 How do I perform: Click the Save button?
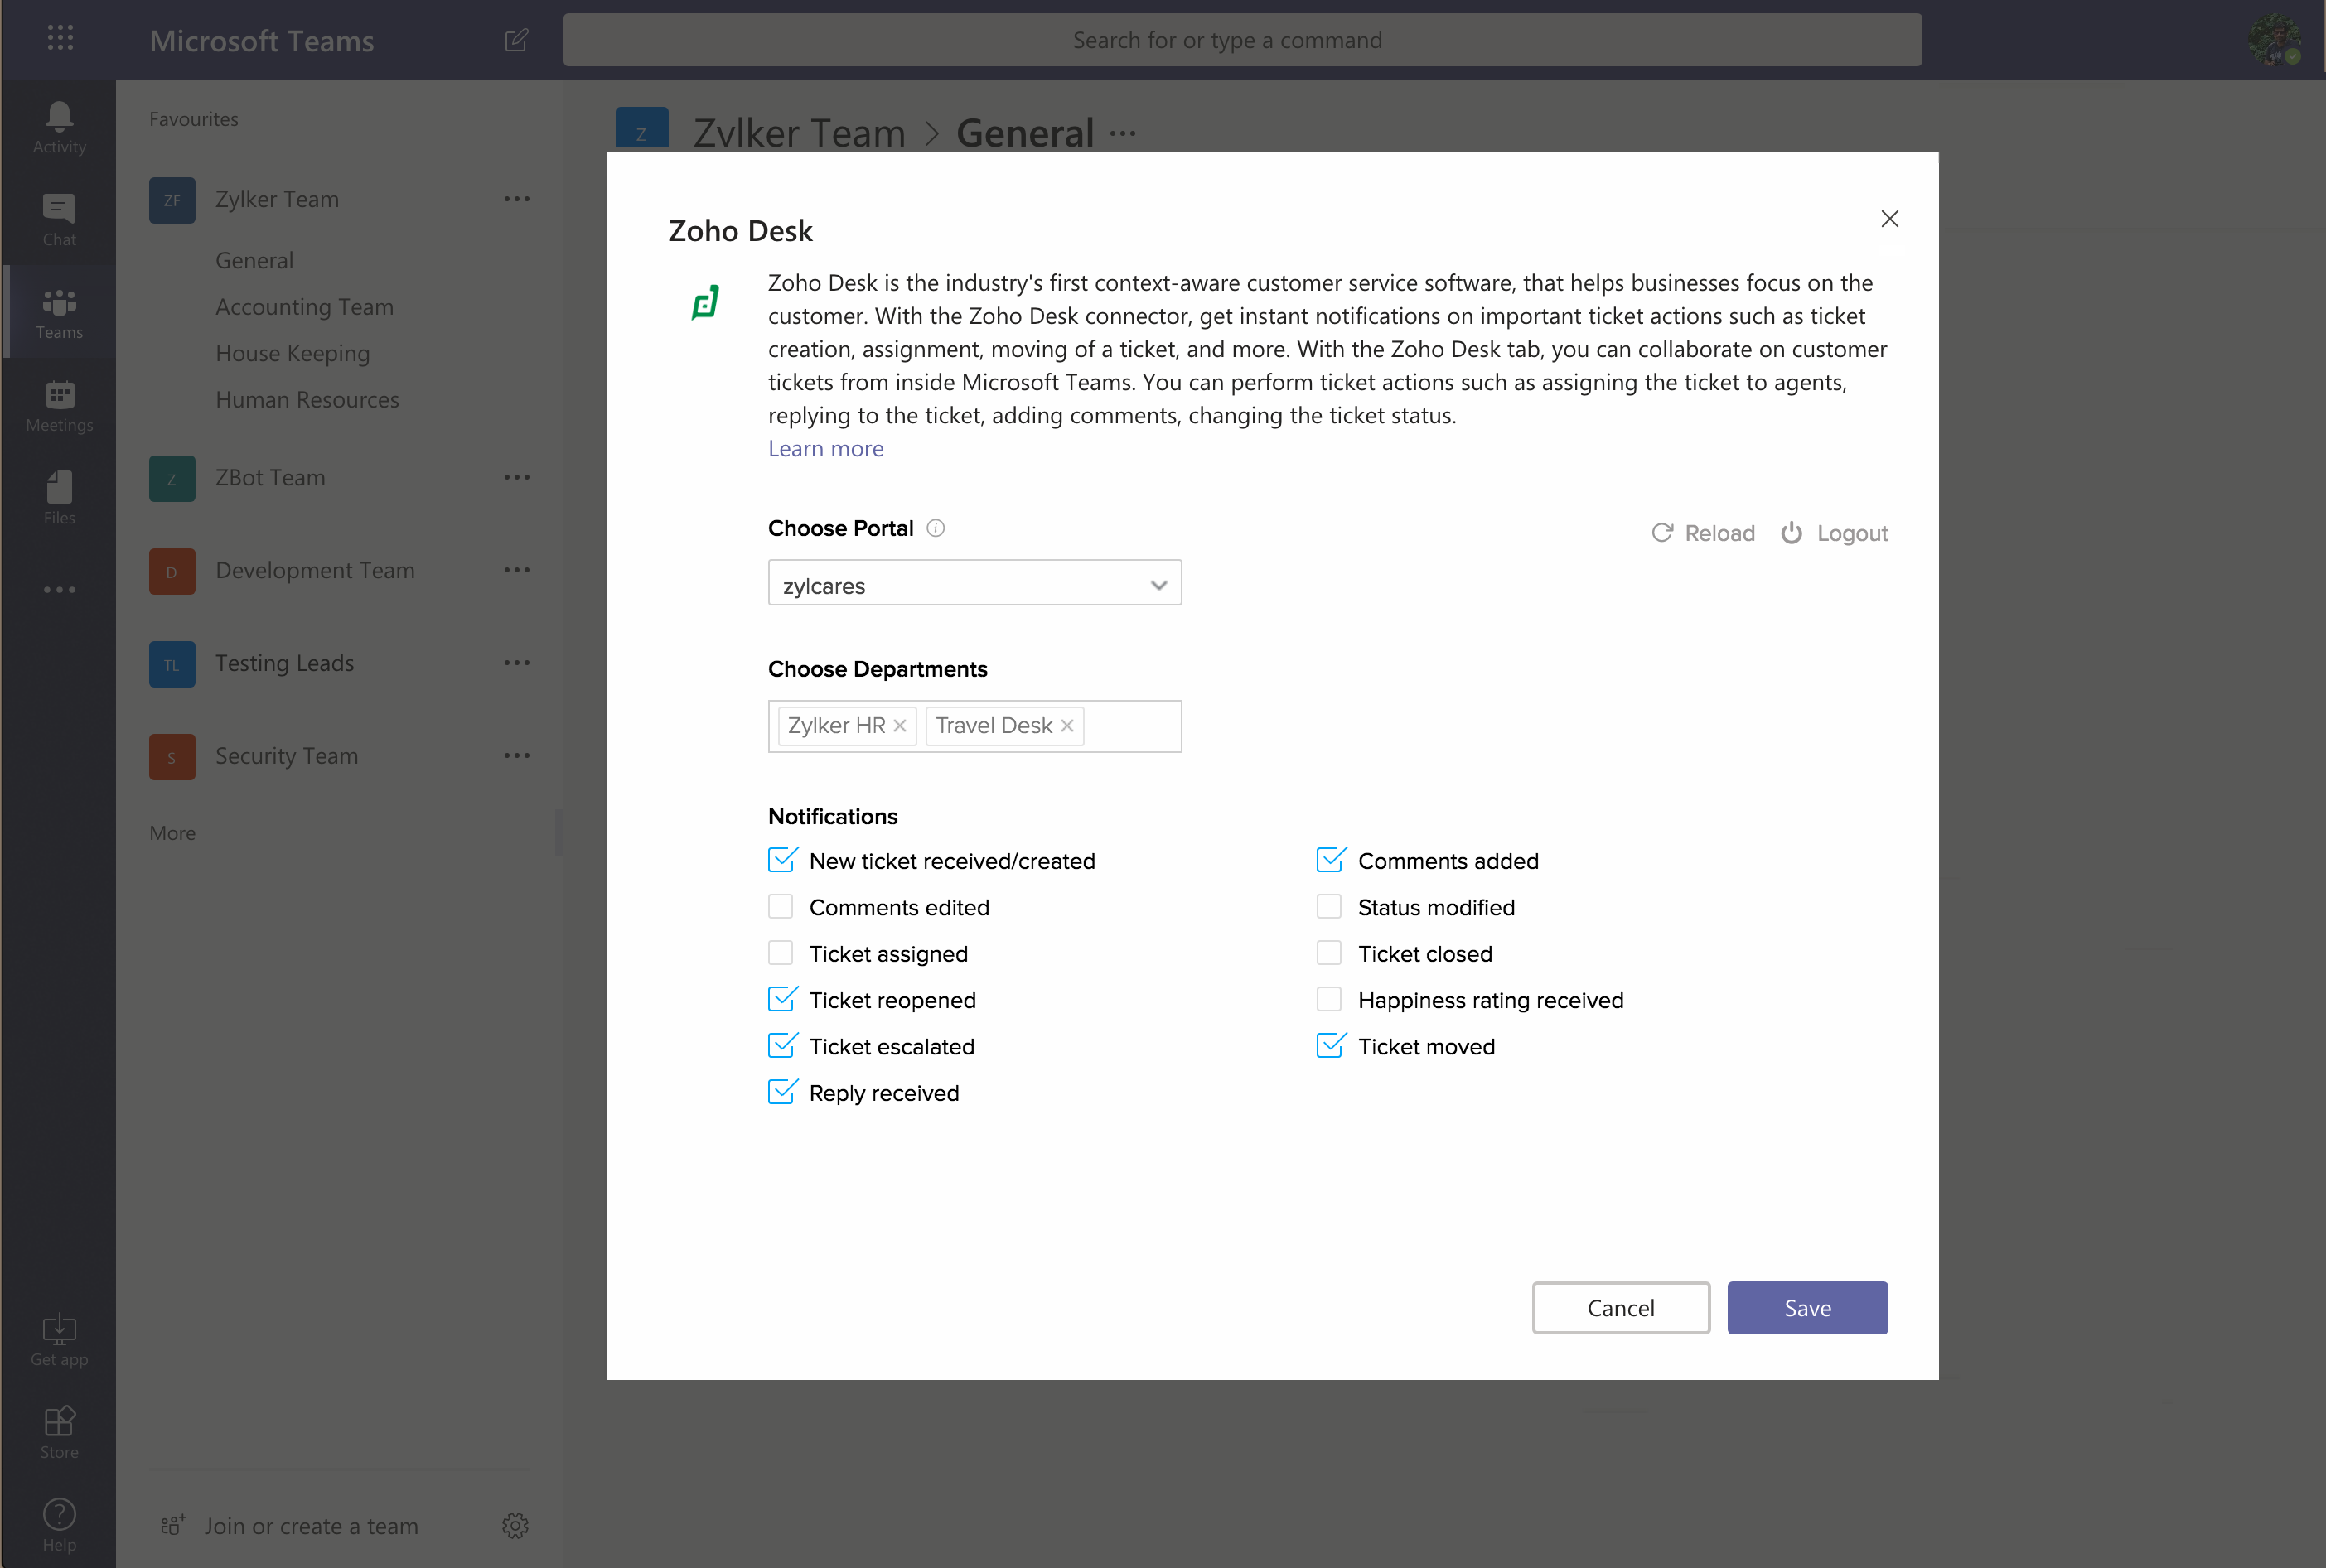(1806, 1307)
